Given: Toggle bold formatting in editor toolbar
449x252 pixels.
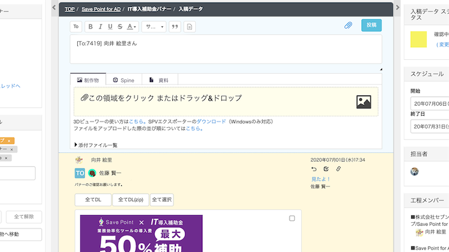Looking at the screenshot, I should (x=91, y=27).
